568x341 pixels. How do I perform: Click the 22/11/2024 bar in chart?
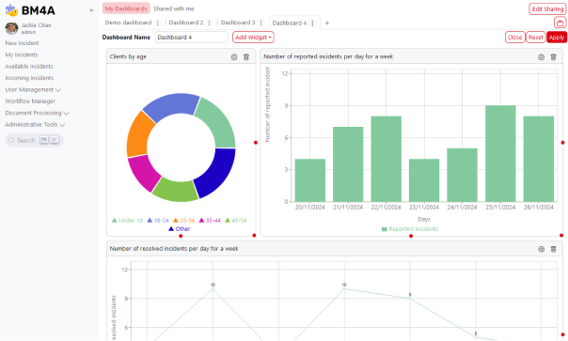point(387,159)
